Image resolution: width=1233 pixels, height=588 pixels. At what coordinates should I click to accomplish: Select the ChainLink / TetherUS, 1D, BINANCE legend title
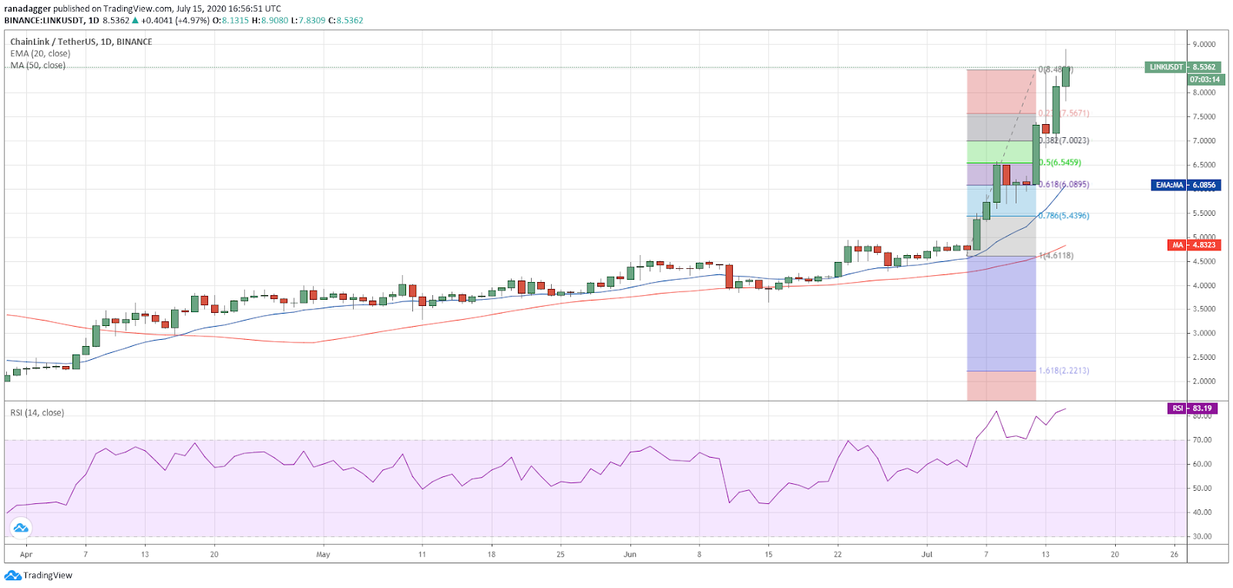click(81, 42)
